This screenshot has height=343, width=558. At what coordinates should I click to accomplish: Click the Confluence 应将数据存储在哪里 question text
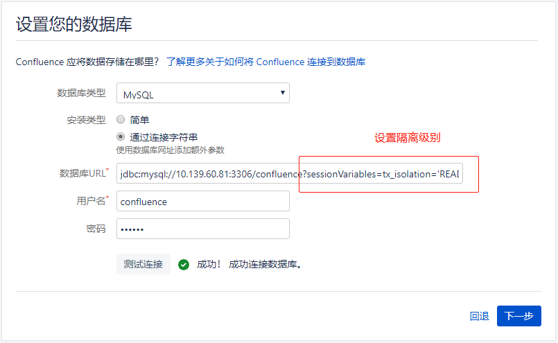pos(87,62)
